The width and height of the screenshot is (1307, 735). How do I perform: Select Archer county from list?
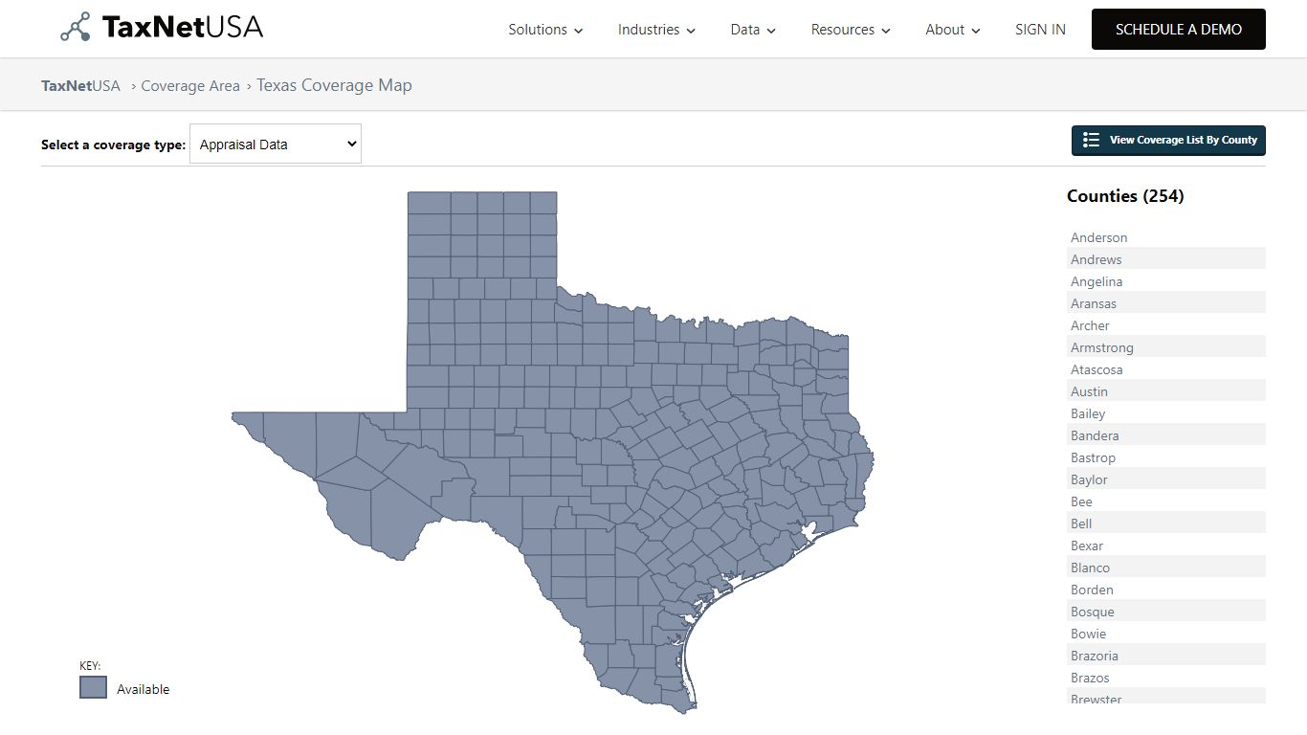pyautogui.click(x=1166, y=325)
